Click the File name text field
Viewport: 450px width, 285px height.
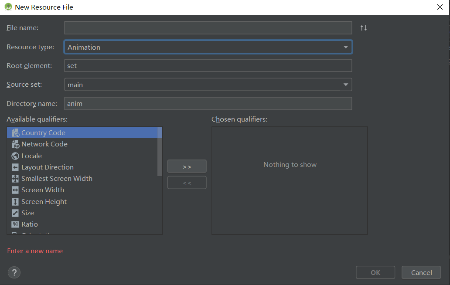pos(208,28)
